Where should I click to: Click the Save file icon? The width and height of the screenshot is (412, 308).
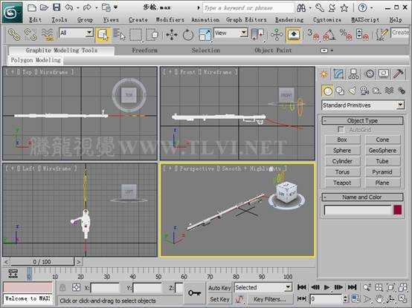(x=57, y=7)
